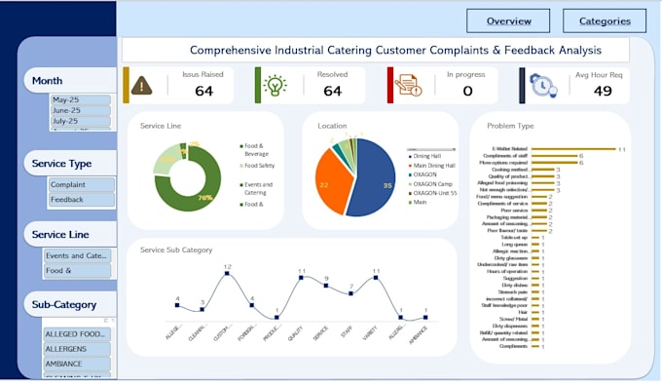Viewport: 662px width, 385px height.
Task: Click the Long queue bar label
Action: (515, 245)
